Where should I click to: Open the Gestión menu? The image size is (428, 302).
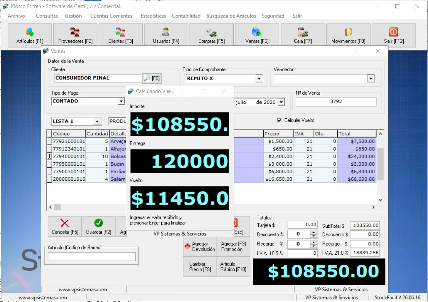pos(73,16)
